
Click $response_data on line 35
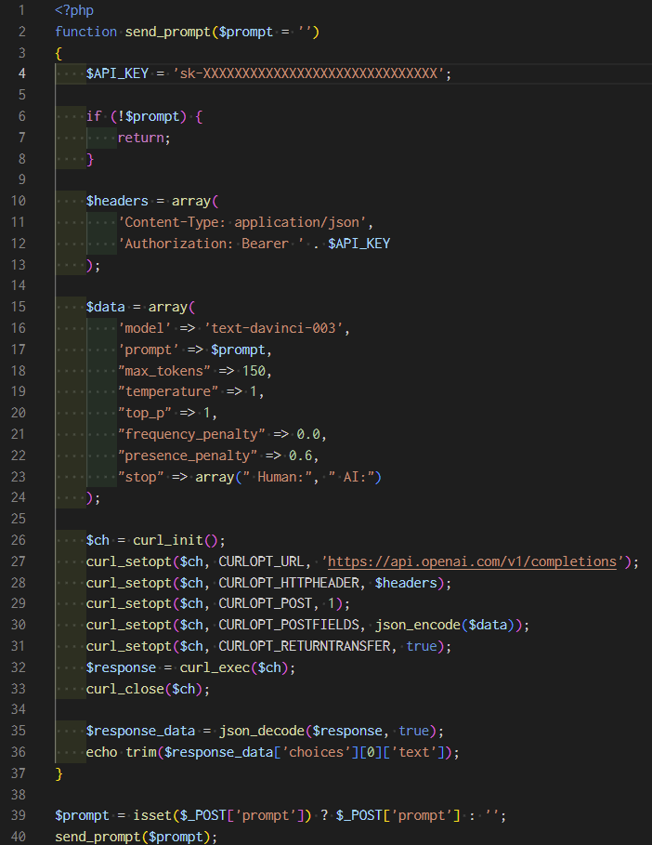pyautogui.click(x=140, y=732)
